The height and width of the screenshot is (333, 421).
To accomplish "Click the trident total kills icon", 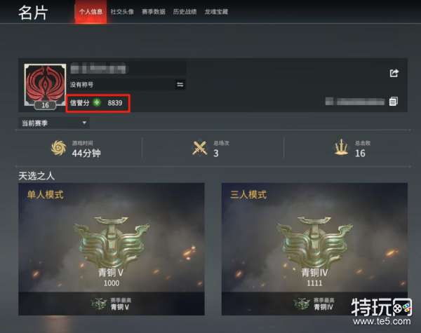I will click(x=341, y=148).
